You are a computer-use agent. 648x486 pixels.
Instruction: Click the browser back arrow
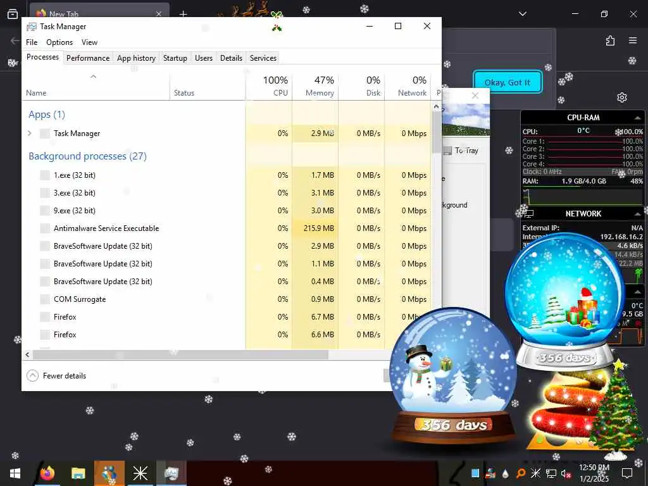15,40
